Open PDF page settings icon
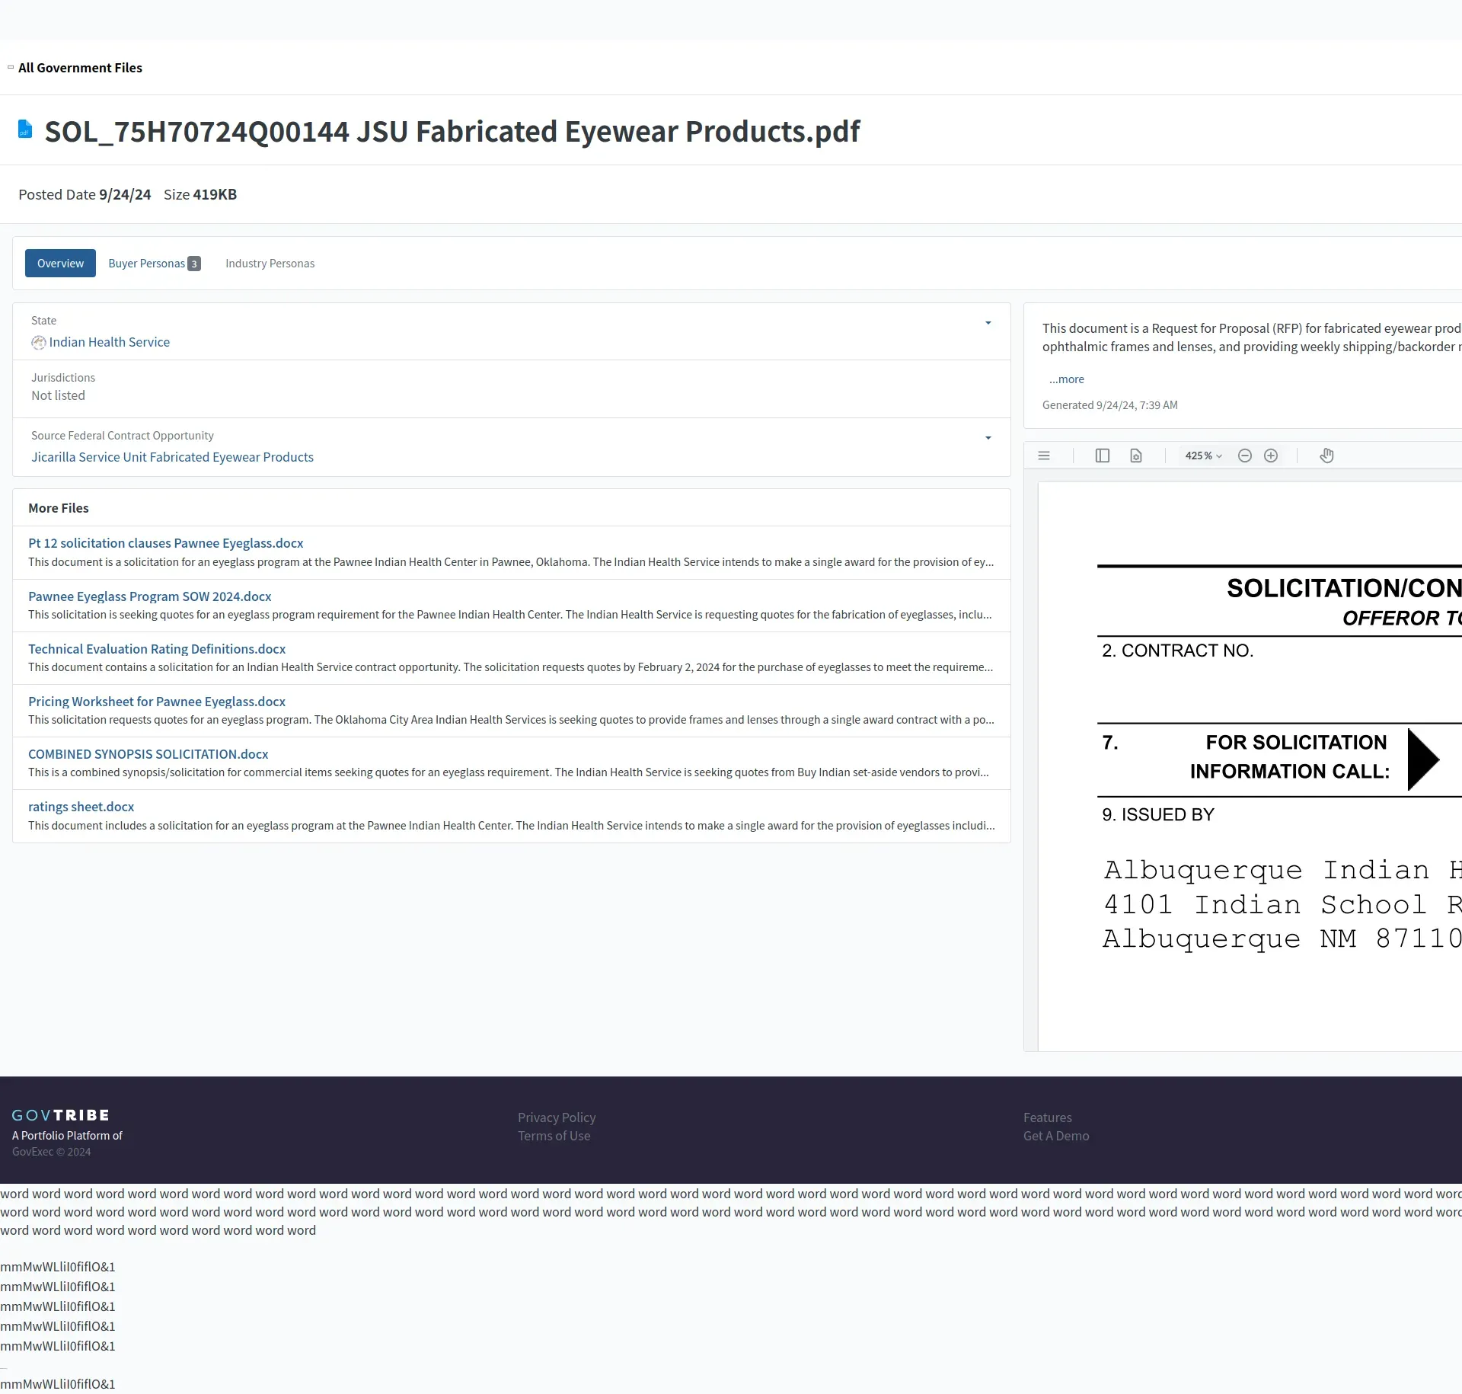1462x1394 pixels. point(1135,456)
